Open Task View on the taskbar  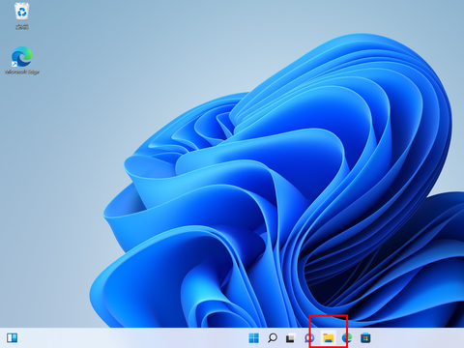291,338
